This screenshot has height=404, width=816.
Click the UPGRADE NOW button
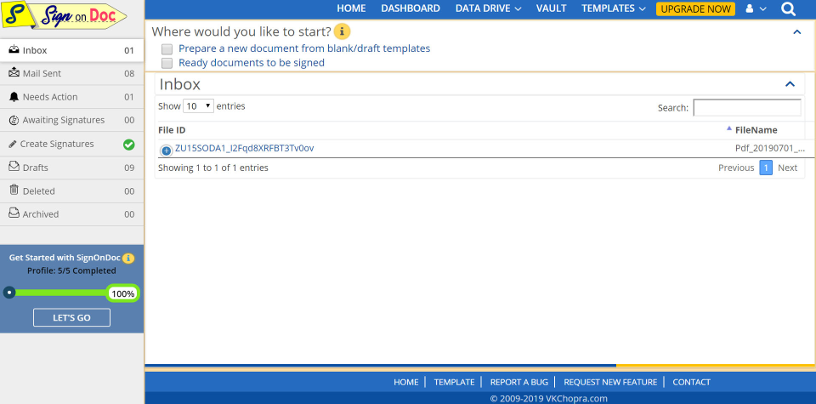(x=696, y=9)
